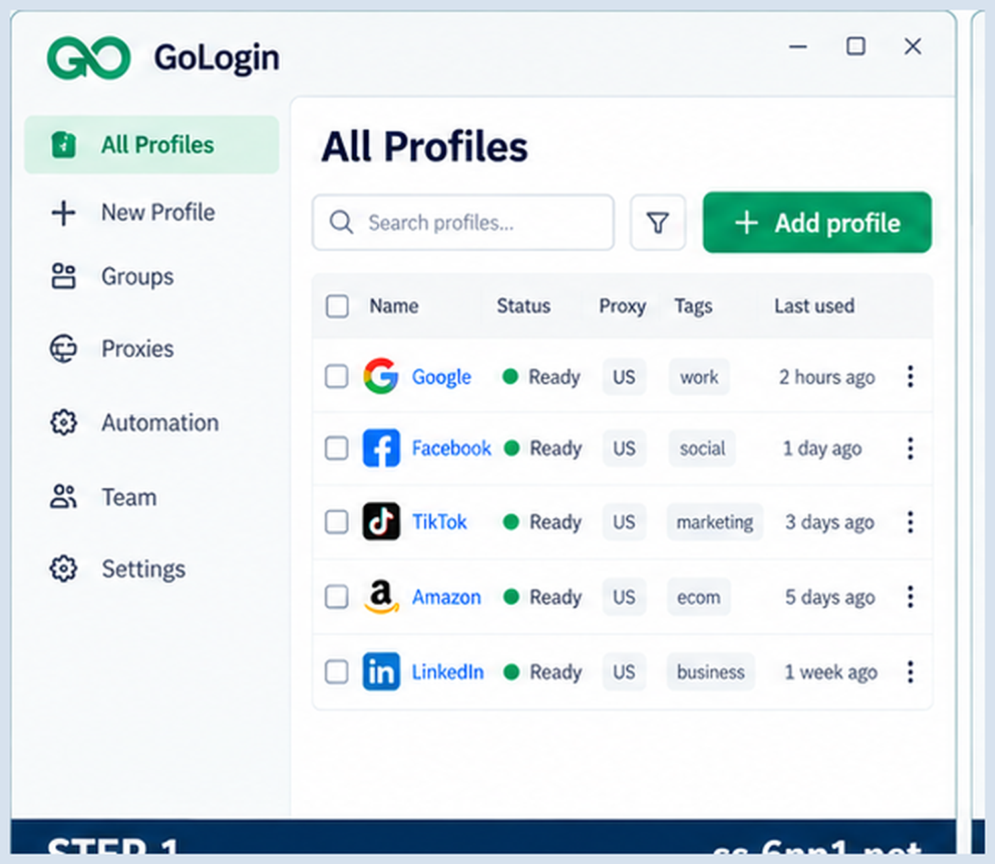
Task: Click the 'work' tag on Google row
Action: click(699, 377)
